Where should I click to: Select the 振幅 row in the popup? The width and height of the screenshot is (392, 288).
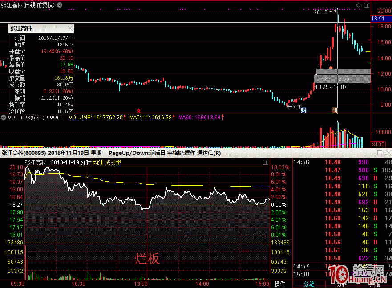pos(41,98)
